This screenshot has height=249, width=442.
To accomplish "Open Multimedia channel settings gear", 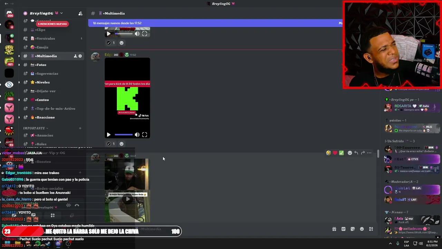I will [x=80, y=56].
